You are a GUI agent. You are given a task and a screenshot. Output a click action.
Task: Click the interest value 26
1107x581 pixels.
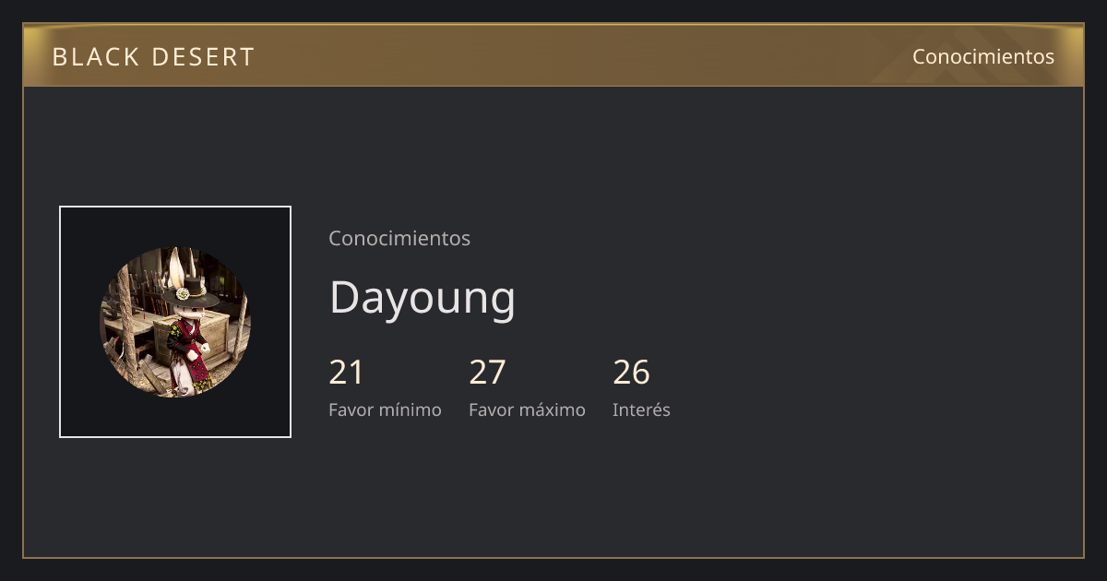632,373
